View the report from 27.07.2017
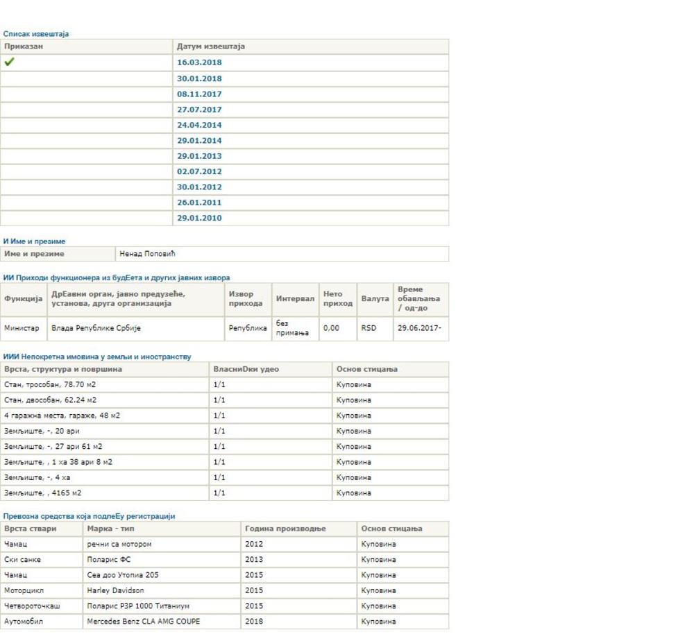This screenshot has width=694, height=641. click(x=199, y=110)
